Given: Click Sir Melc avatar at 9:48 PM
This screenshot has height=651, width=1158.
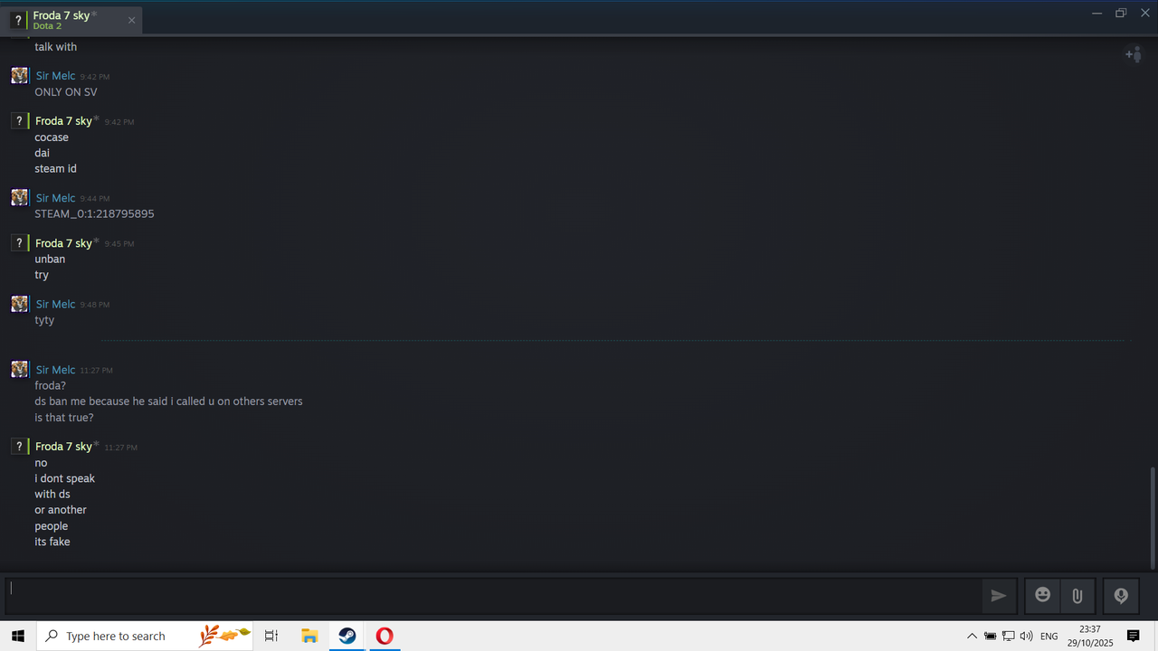Looking at the screenshot, I should coord(19,304).
